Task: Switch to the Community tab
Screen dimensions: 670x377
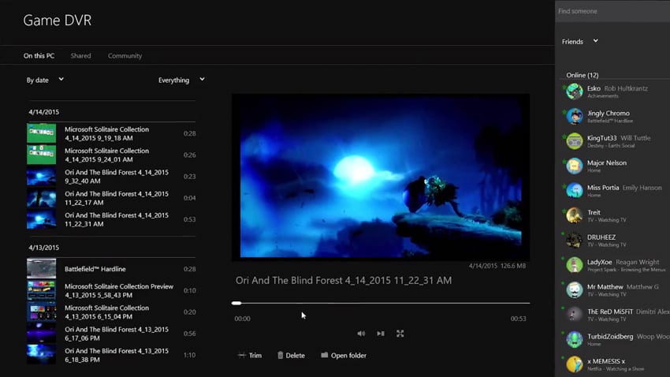Action: (125, 55)
